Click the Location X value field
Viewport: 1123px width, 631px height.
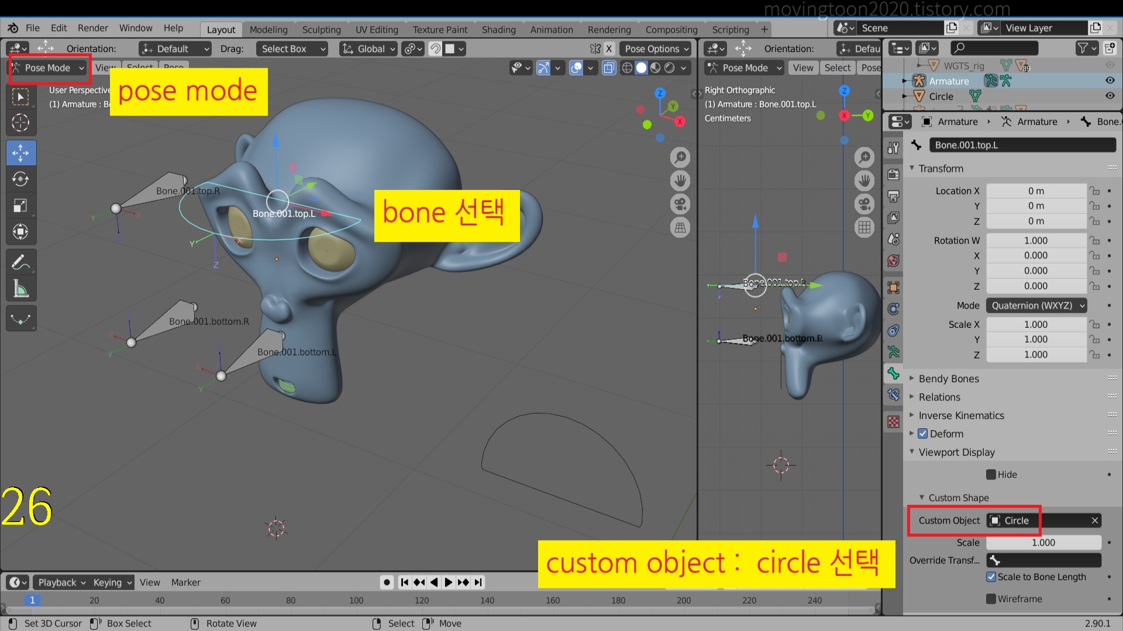pyautogui.click(x=1036, y=191)
